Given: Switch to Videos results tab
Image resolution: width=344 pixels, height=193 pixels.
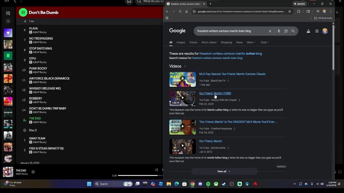Looking at the screenshot, I should click(193, 42).
